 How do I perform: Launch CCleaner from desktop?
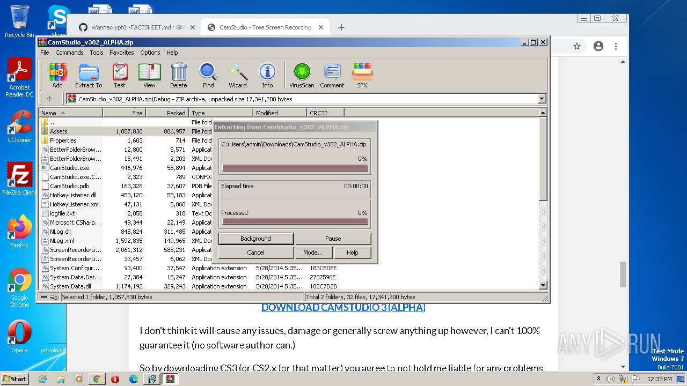pyautogui.click(x=19, y=127)
